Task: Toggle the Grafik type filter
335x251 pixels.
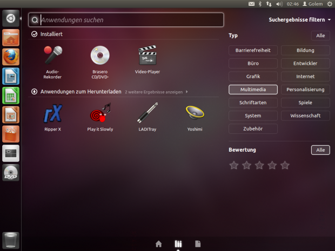Action: point(253,77)
